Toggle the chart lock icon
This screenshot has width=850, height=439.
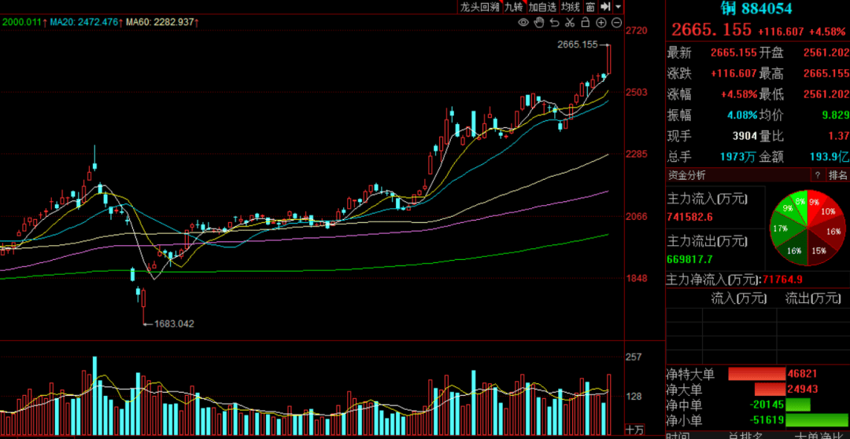pyautogui.click(x=586, y=23)
